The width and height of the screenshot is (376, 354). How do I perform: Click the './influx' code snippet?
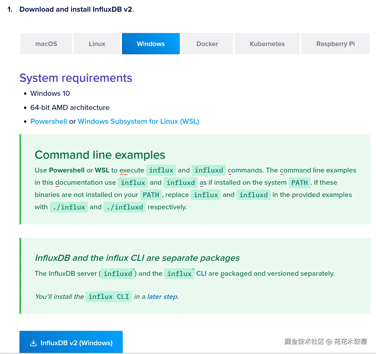click(x=69, y=207)
